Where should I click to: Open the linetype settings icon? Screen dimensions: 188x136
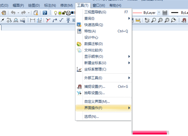(165, 13)
